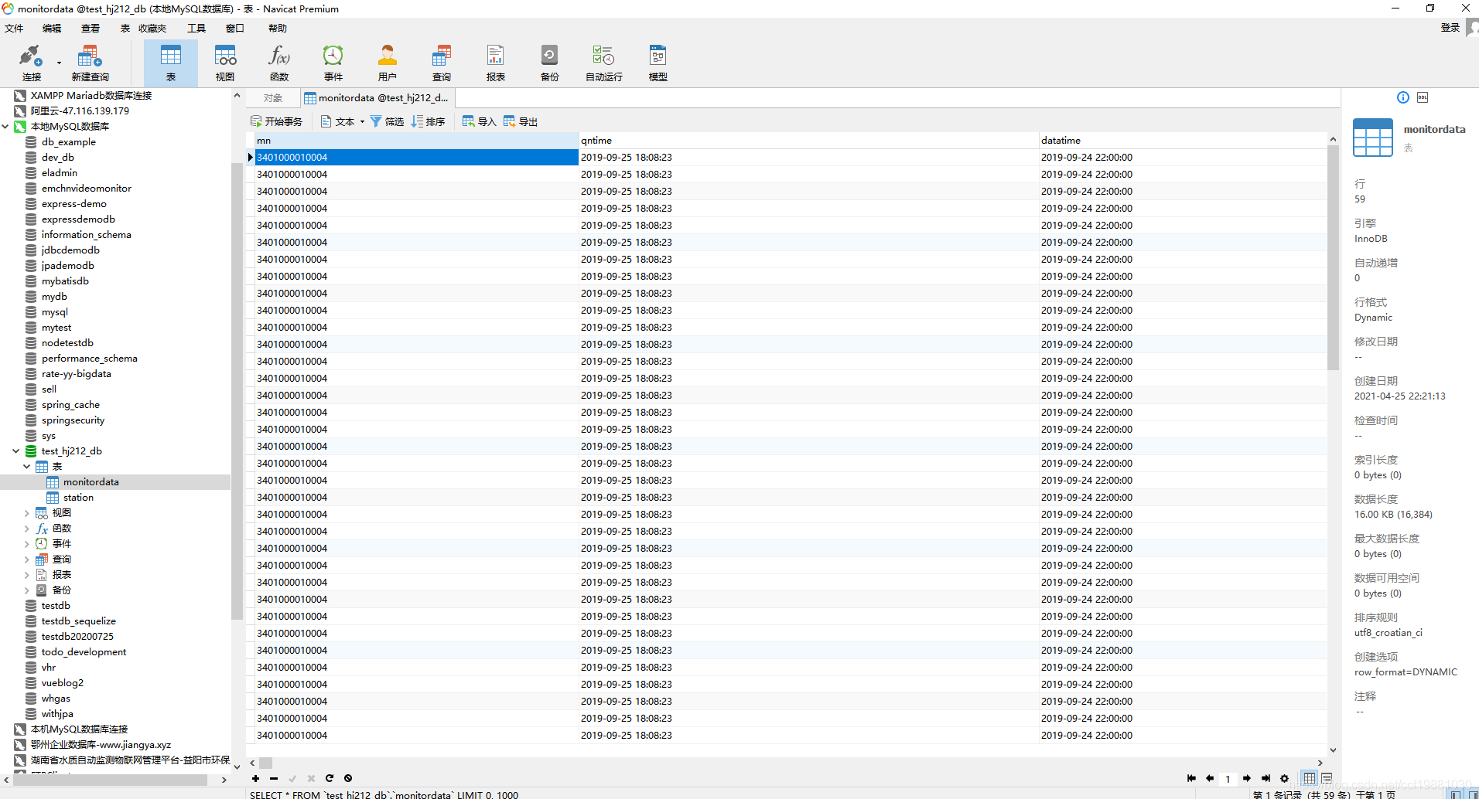Open the 事件 events toolbar icon
The width and height of the screenshot is (1479, 799).
333,63
